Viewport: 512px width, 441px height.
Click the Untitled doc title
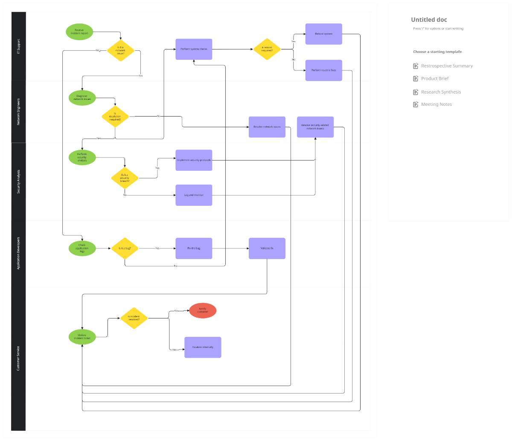coord(429,20)
